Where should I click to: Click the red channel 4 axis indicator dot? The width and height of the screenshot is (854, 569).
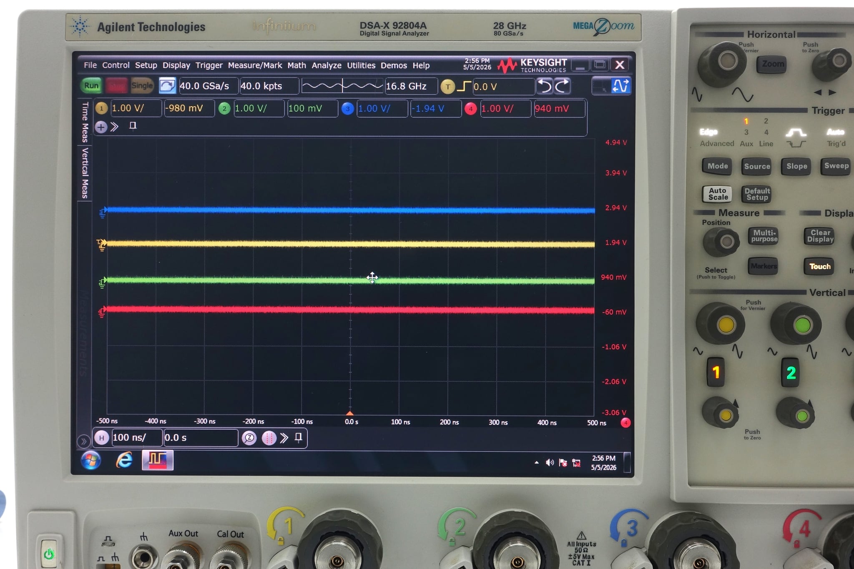tap(625, 423)
